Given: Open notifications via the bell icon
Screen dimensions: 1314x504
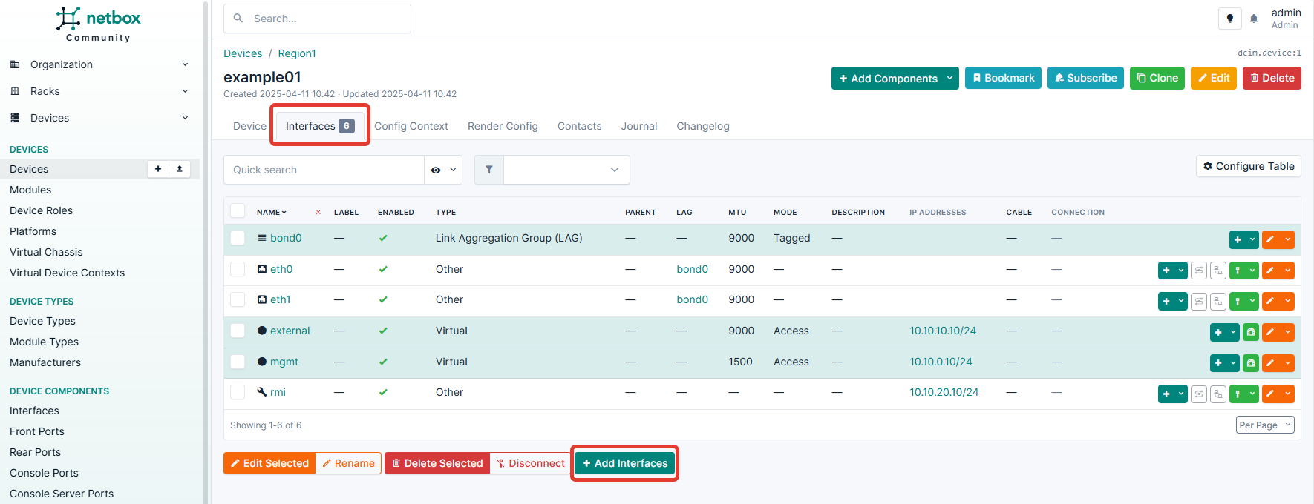Looking at the screenshot, I should [x=1254, y=19].
